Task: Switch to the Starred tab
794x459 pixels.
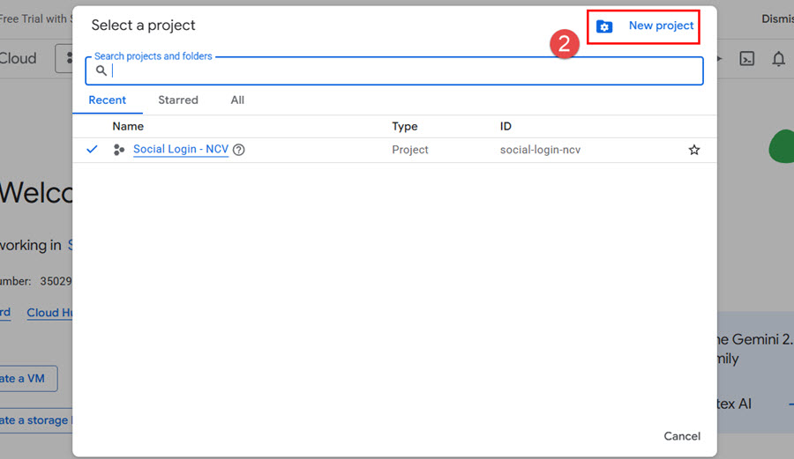Action: pyautogui.click(x=178, y=100)
